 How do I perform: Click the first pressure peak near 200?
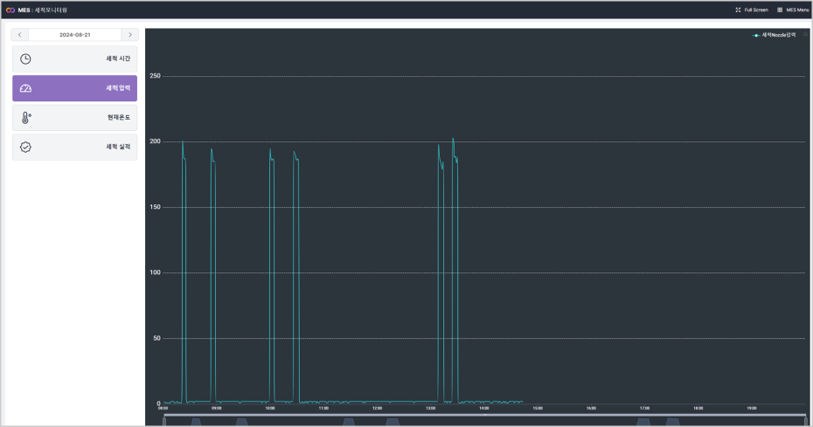(x=183, y=141)
